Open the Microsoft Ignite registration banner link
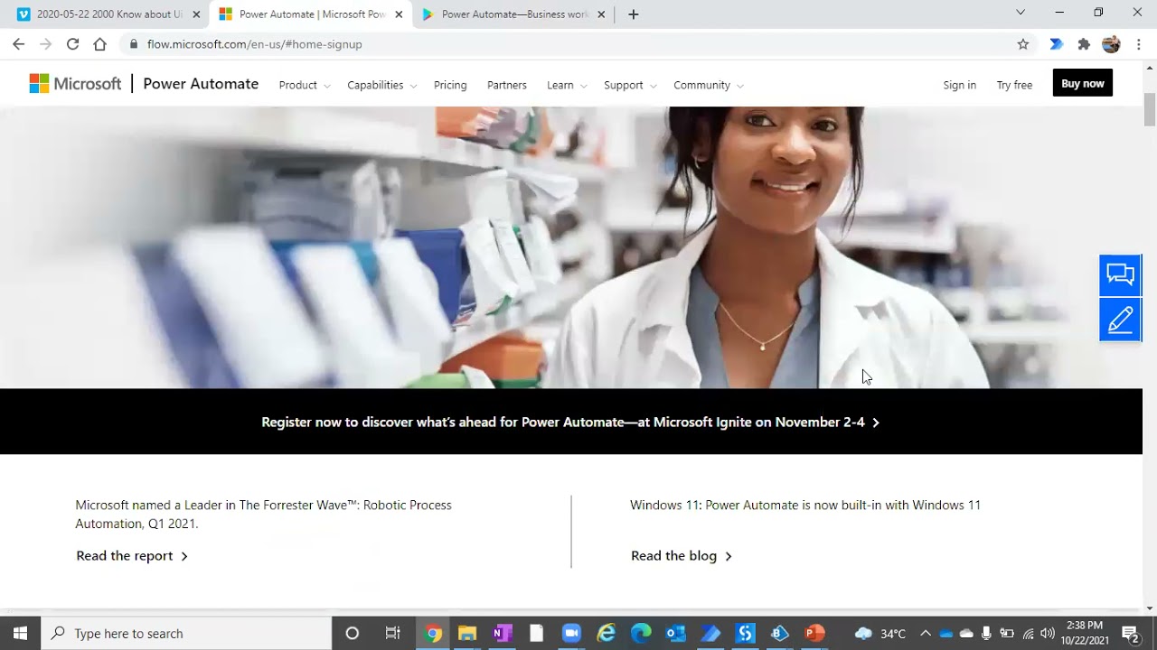This screenshot has width=1157, height=650. [x=570, y=422]
